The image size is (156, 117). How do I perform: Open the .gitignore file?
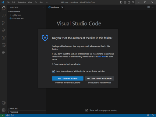[x=17, y=15]
